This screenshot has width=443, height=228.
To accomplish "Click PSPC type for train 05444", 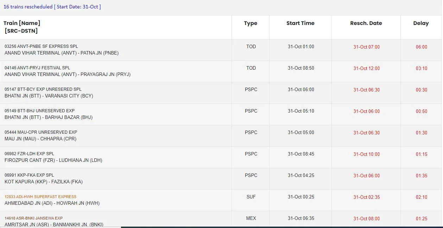I will 251,132.
